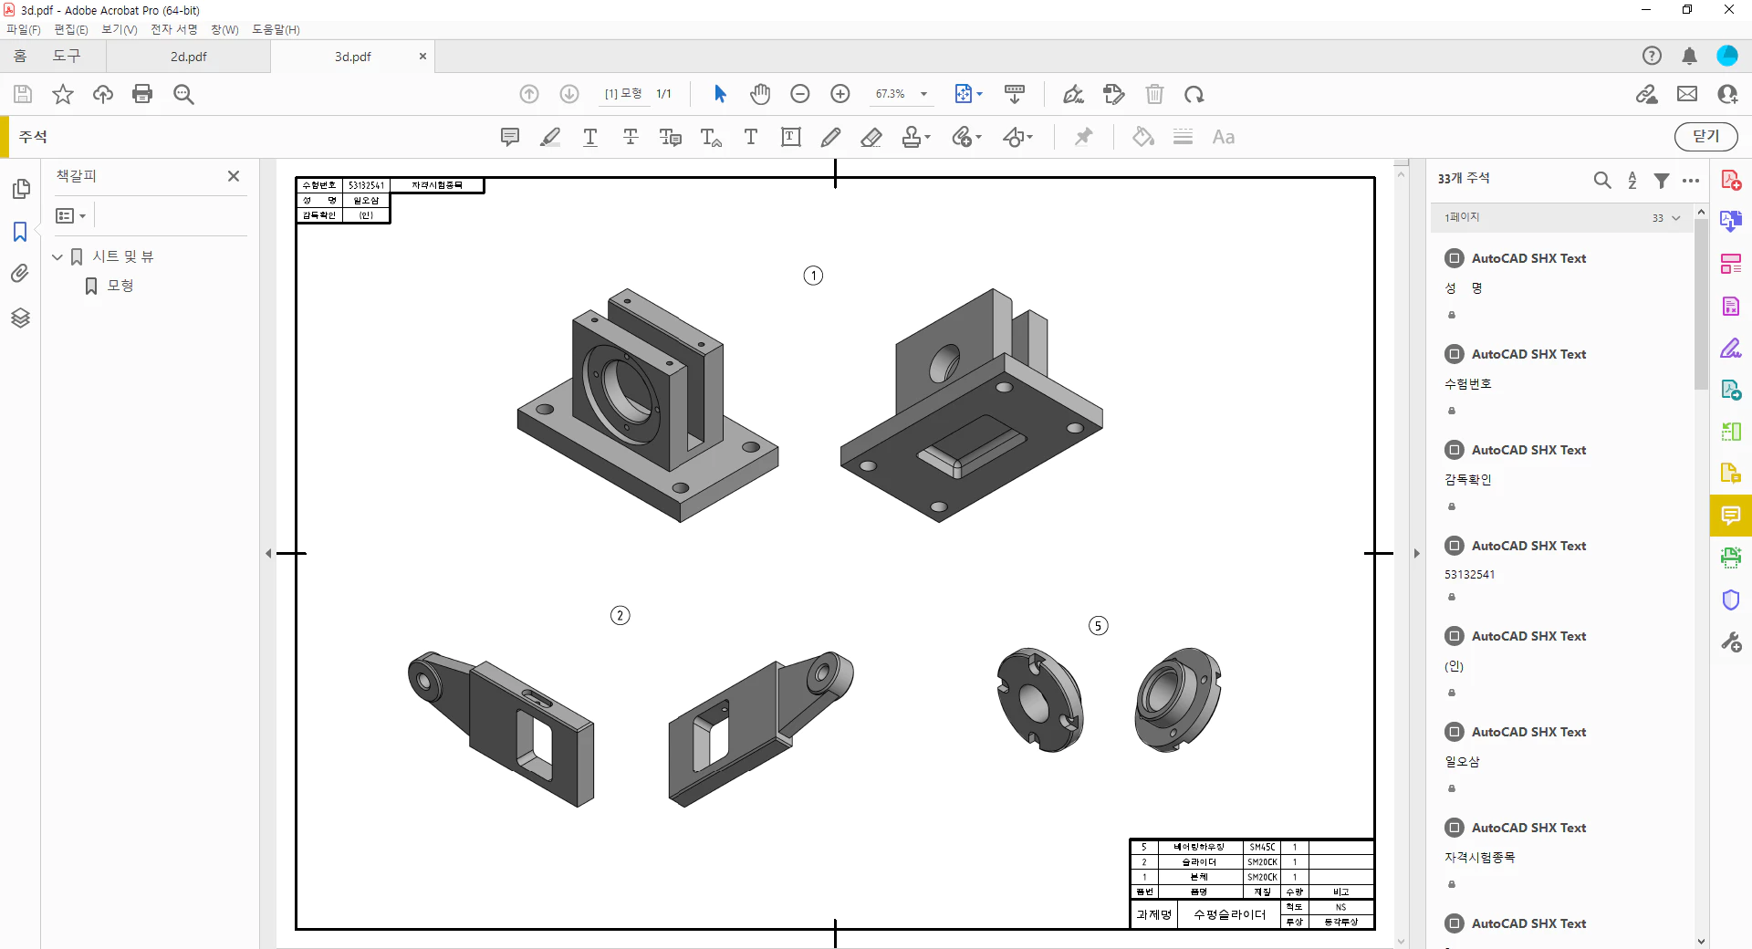The width and height of the screenshot is (1752, 949).
Task: Add a sticky note comment
Action: (510, 137)
